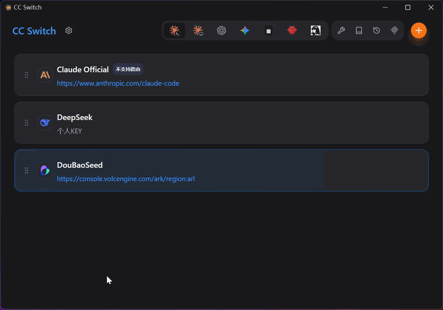The image size is (443, 310).
Task: Open the console.volcengine.com link
Action: coord(126,179)
